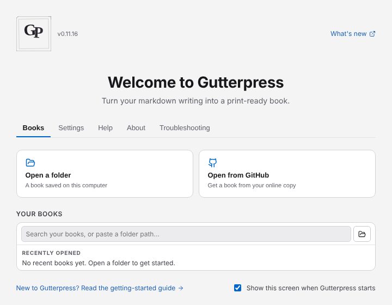Click the Welcome to Gutterpress heading

pyautogui.click(x=196, y=82)
